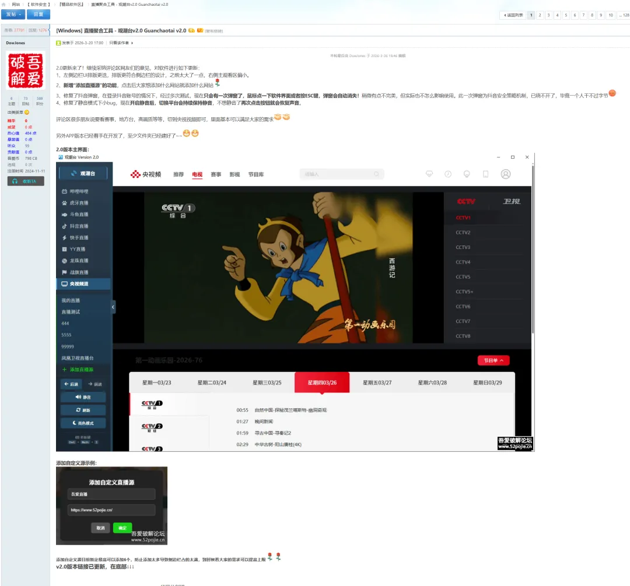630x586 pixels.
Task: Open the 精品软件区 breadcrumb link
Action: point(71,5)
